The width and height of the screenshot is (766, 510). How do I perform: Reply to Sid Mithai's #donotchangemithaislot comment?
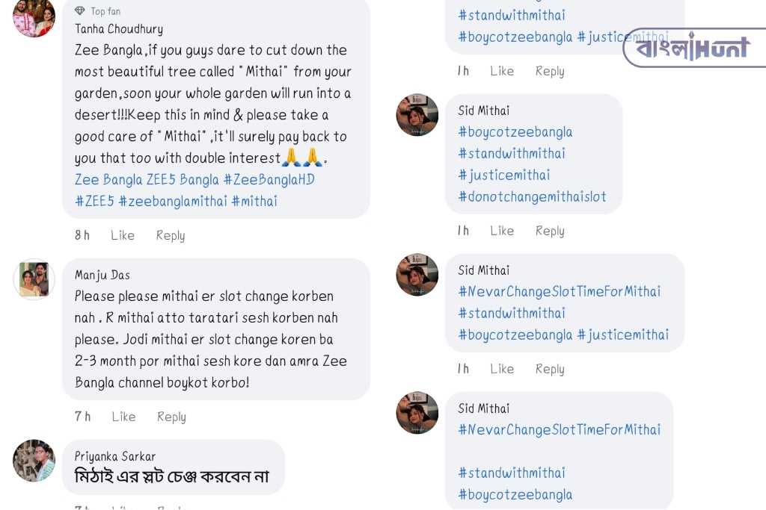tap(550, 231)
